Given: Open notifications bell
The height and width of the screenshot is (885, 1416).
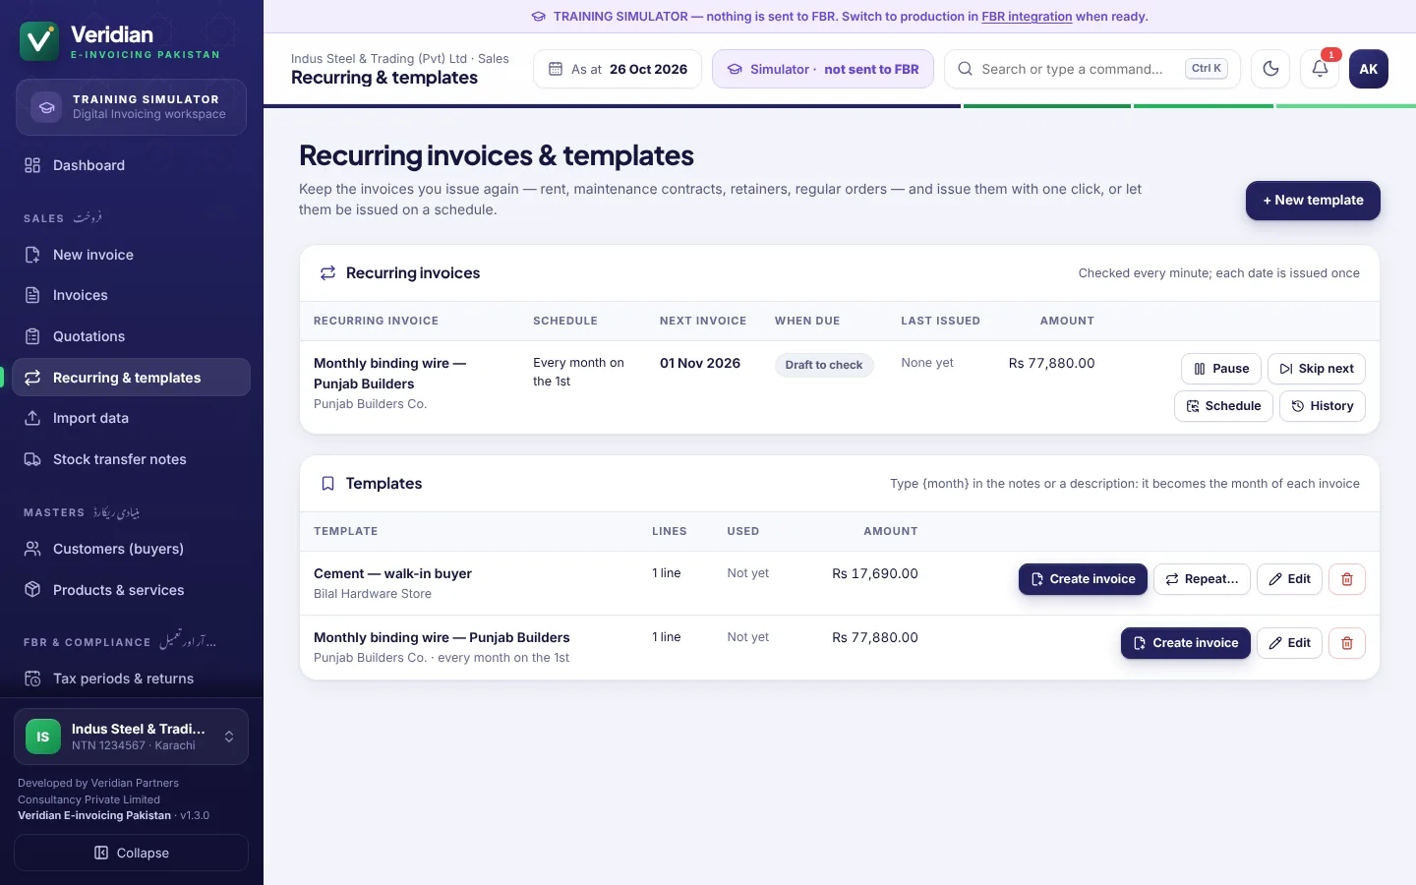Looking at the screenshot, I should click(x=1320, y=69).
